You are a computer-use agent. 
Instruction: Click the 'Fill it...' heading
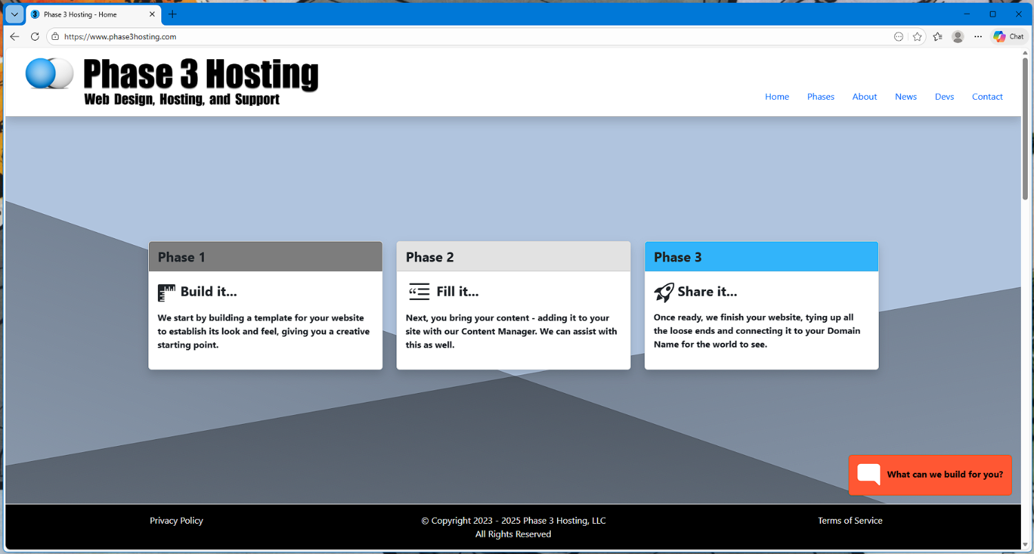tap(458, 292)
